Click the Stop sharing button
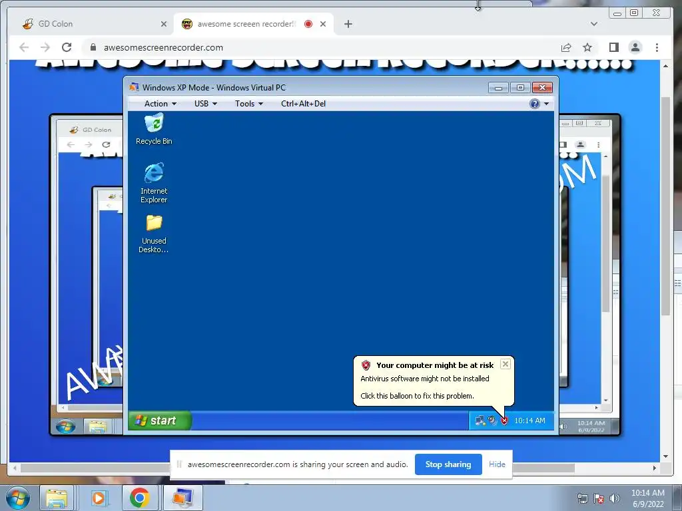This screenshot has width=682, height=511. [448, 464]
